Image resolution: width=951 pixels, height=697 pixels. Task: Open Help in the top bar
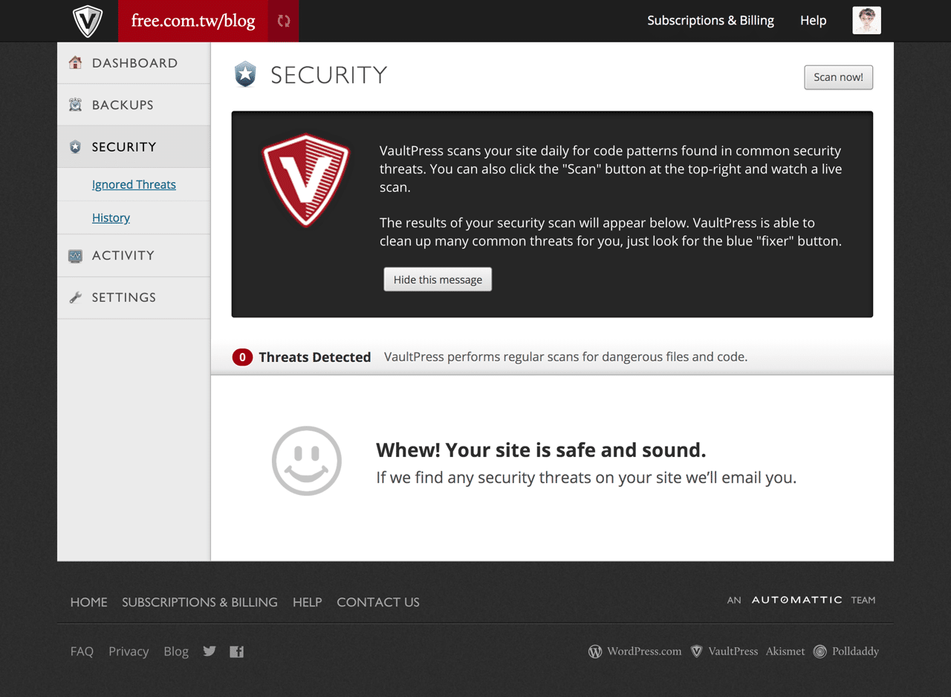(813, 21)
